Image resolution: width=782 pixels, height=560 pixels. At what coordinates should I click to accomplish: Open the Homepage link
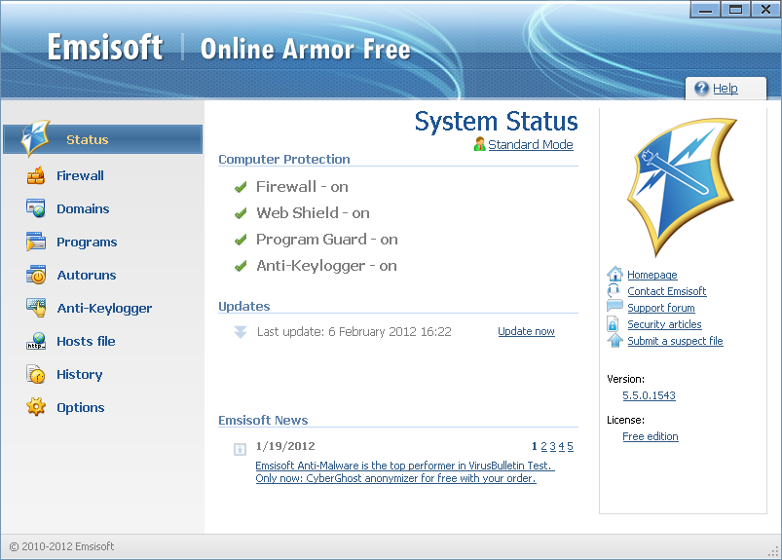coord(652,275)
